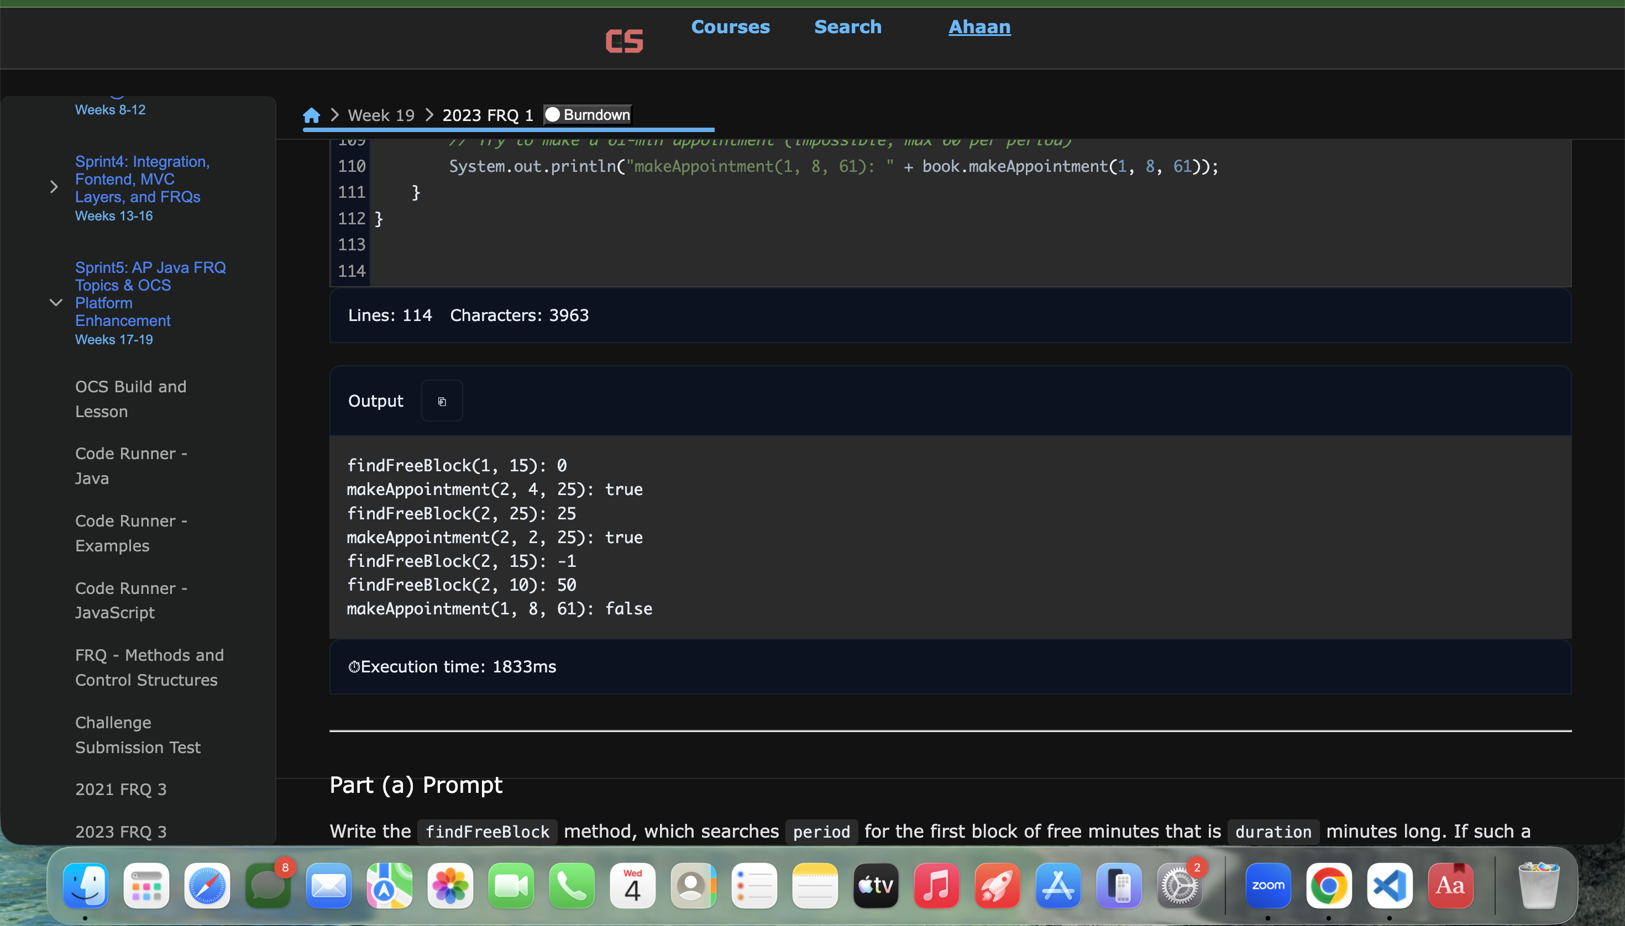Toggle the Burndown button
The height and width of the screenshot is (926, 1625).
tap(588, 115)
